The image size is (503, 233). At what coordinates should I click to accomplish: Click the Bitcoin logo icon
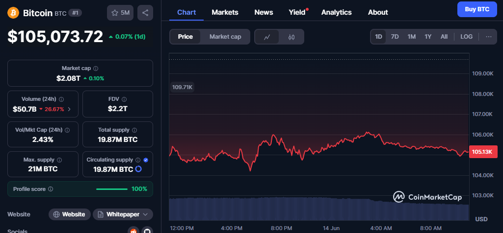pyautogui.click(x=13, y=13)
